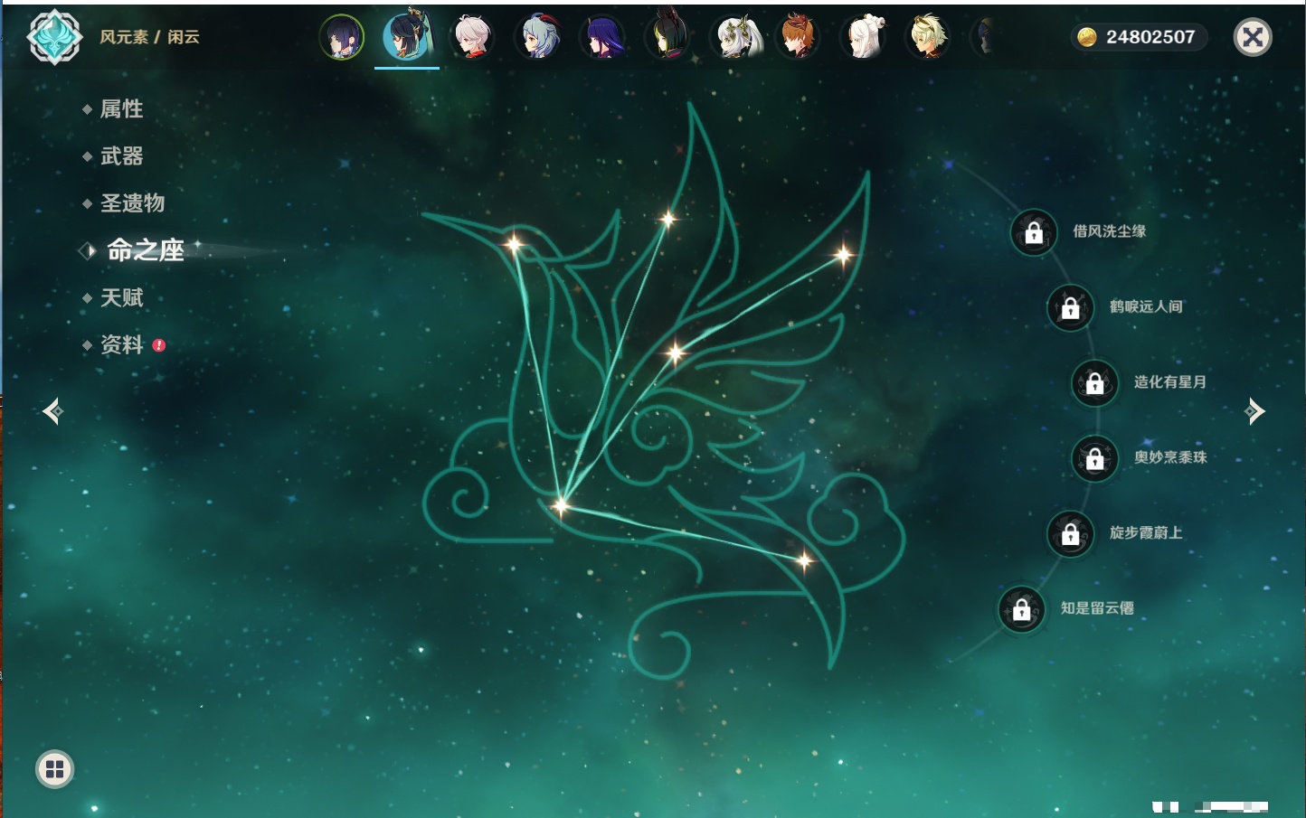Close the character screen with the X button
The image size is (1306, 818).
(1253, 37)
